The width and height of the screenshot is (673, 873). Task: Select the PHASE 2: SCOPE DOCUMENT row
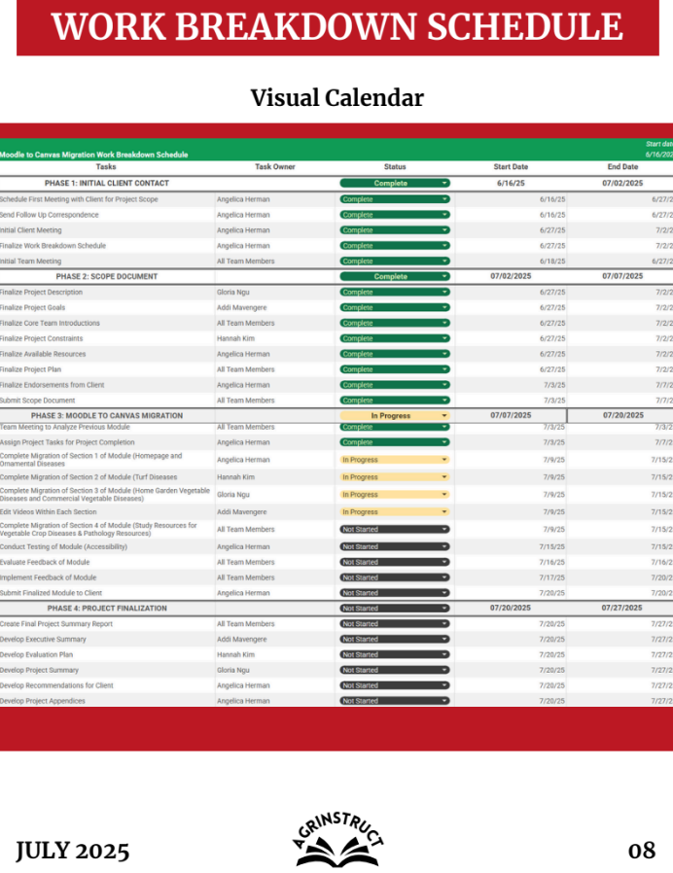tap(336, 276)
